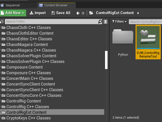Image resolution: width=162 pixels, height=122 pixels.
Task: Click the magnifier icon in Search Paths
Action: coord(100,22)
